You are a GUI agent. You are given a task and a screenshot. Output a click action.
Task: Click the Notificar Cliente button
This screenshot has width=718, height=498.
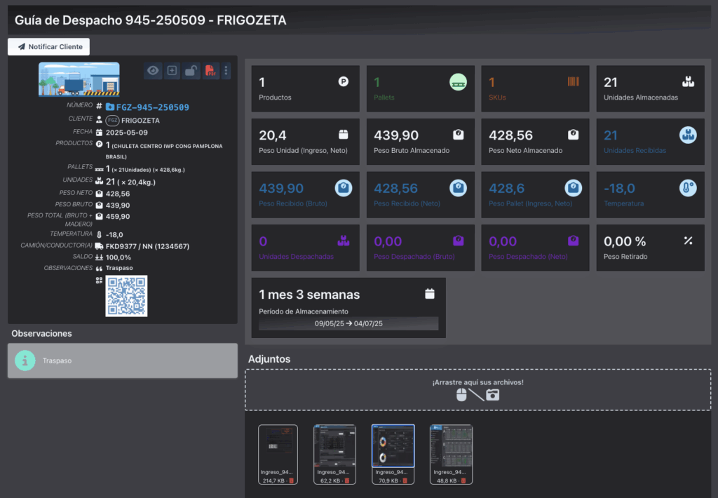(x=48, y=47)
